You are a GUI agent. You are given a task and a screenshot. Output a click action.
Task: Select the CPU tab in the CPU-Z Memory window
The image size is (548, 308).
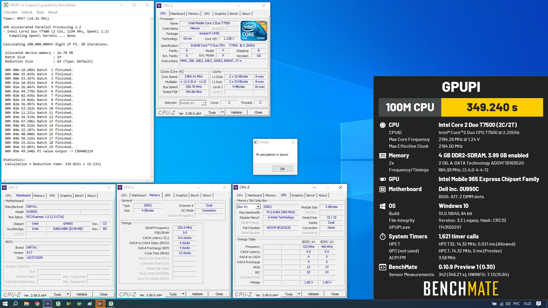[x=124, y=195]
